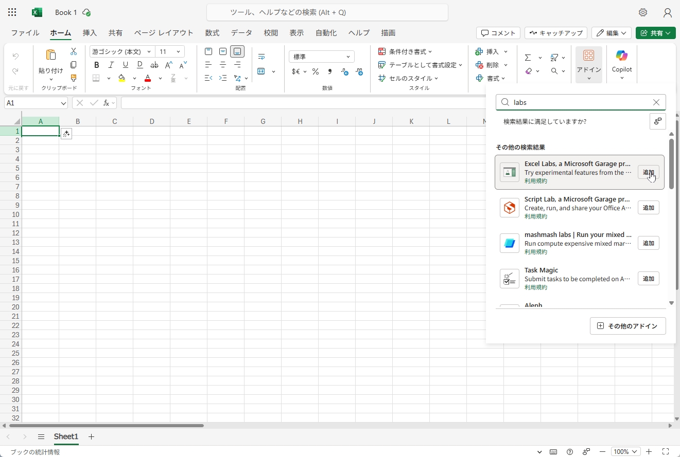This screenshot has width=680, height=457.
Task: Open the settings gear icon
Action: (643, 12)
